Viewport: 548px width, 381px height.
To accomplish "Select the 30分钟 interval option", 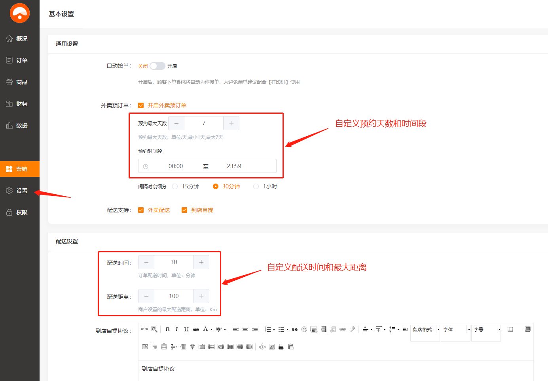I will (216, 186).
